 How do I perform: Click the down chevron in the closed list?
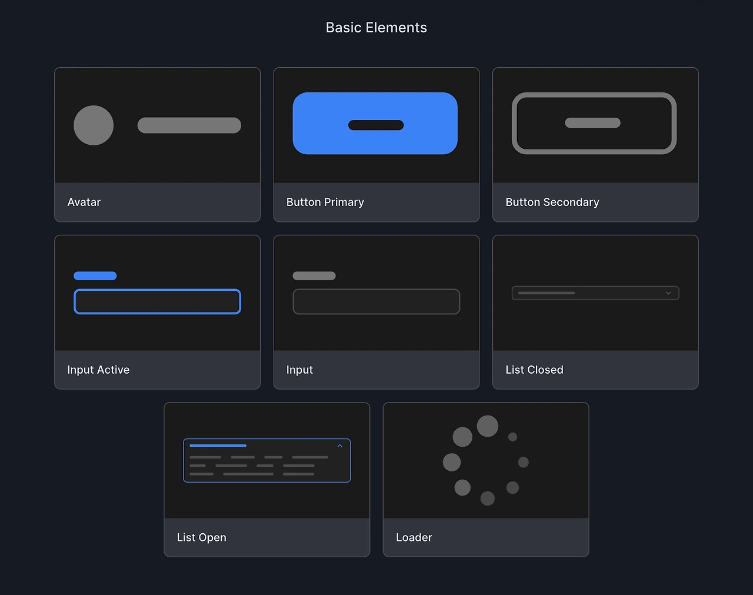click(668, 293)
